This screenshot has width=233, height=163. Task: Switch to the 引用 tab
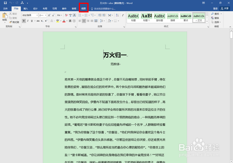(x=54, y=9)
